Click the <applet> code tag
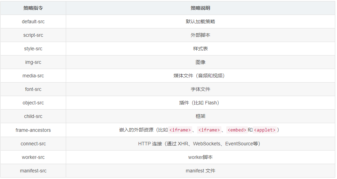The image size is (337, 179). click(265, 130)
